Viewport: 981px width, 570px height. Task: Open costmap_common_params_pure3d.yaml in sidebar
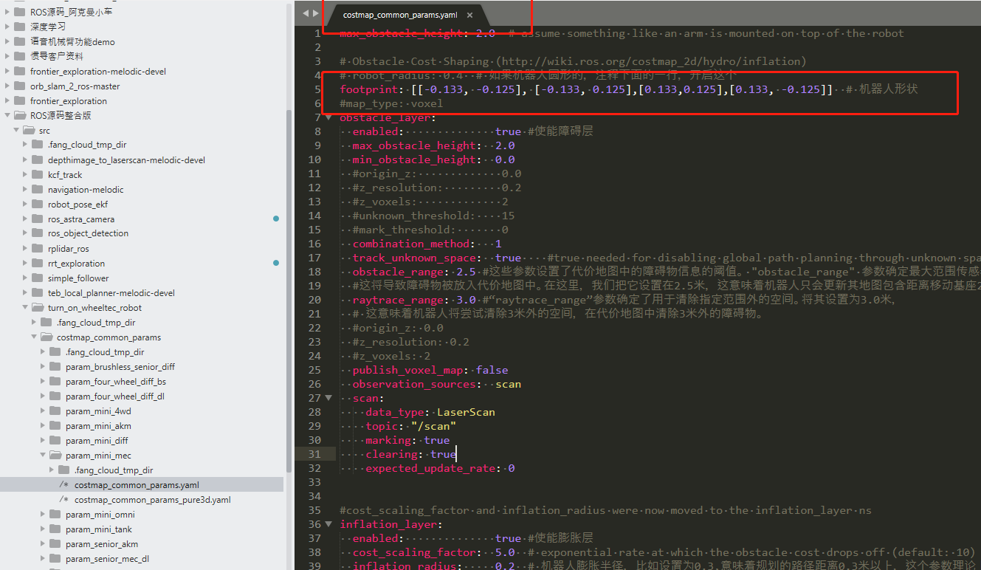tap(152, 500)
